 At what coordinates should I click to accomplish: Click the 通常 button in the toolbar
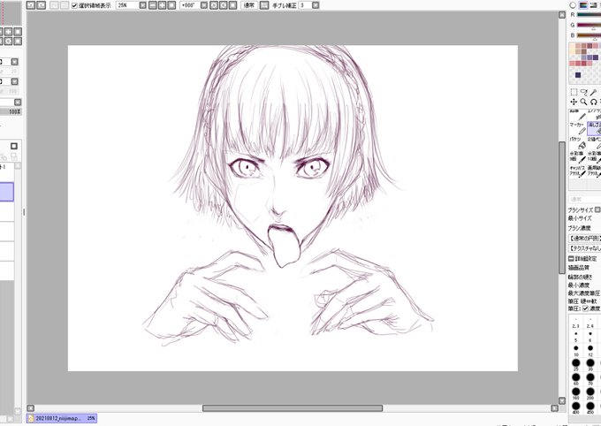point(249,5)
